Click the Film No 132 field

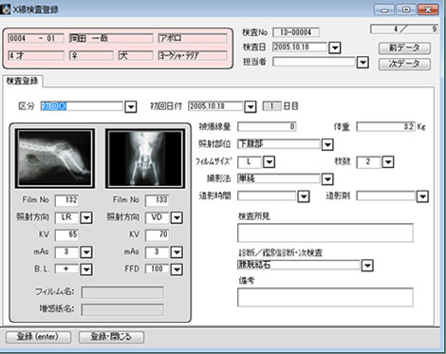tap(66, 200)
